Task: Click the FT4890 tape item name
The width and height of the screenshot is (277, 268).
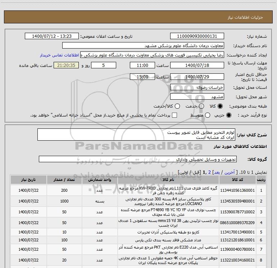Action: point(168,212)
